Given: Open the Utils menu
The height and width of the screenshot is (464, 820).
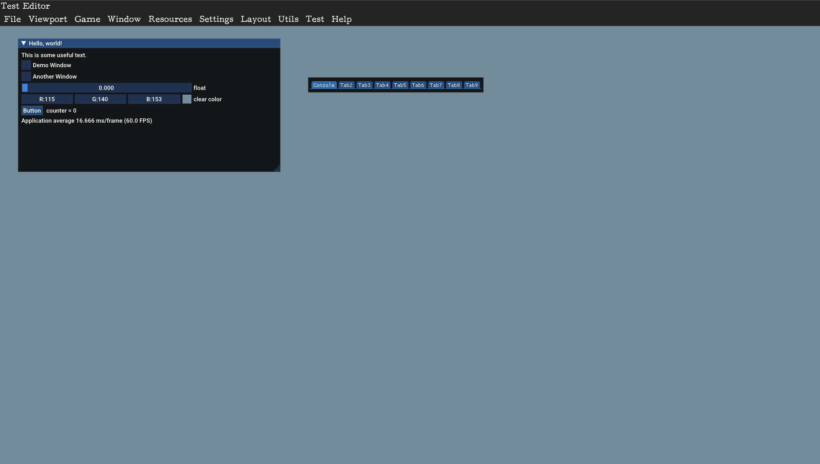Looking at the screenshot, I should point(288,19).
